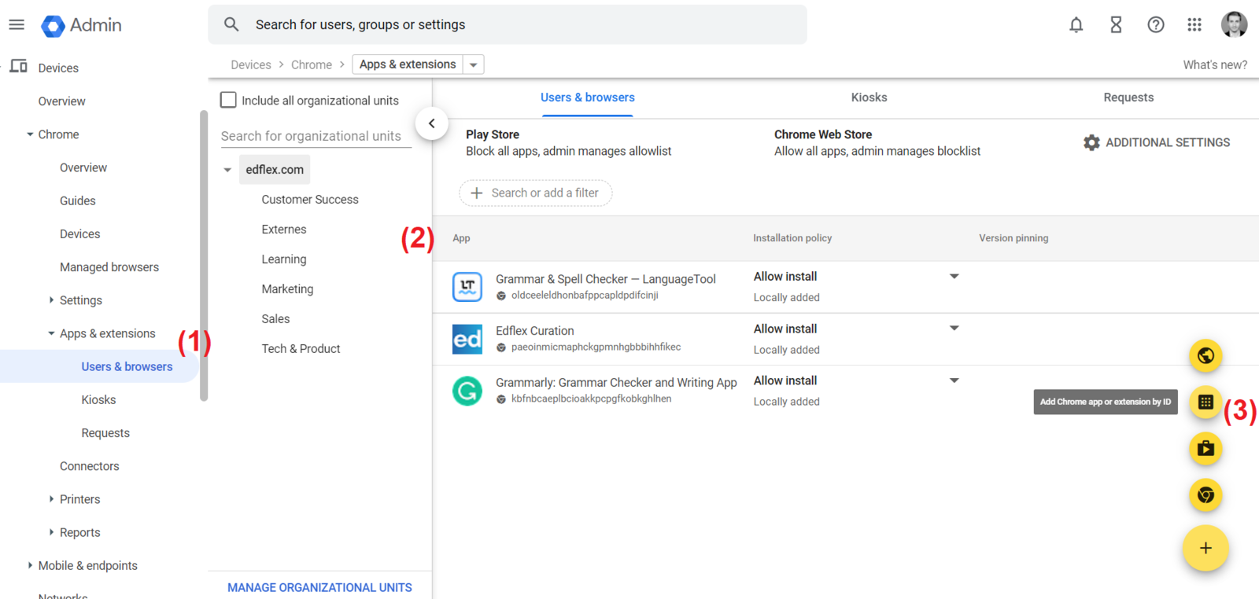Viewport: 1259px width, 599px height.
Task: Expand the Settings sidebar item
Action: click(51, 299)
